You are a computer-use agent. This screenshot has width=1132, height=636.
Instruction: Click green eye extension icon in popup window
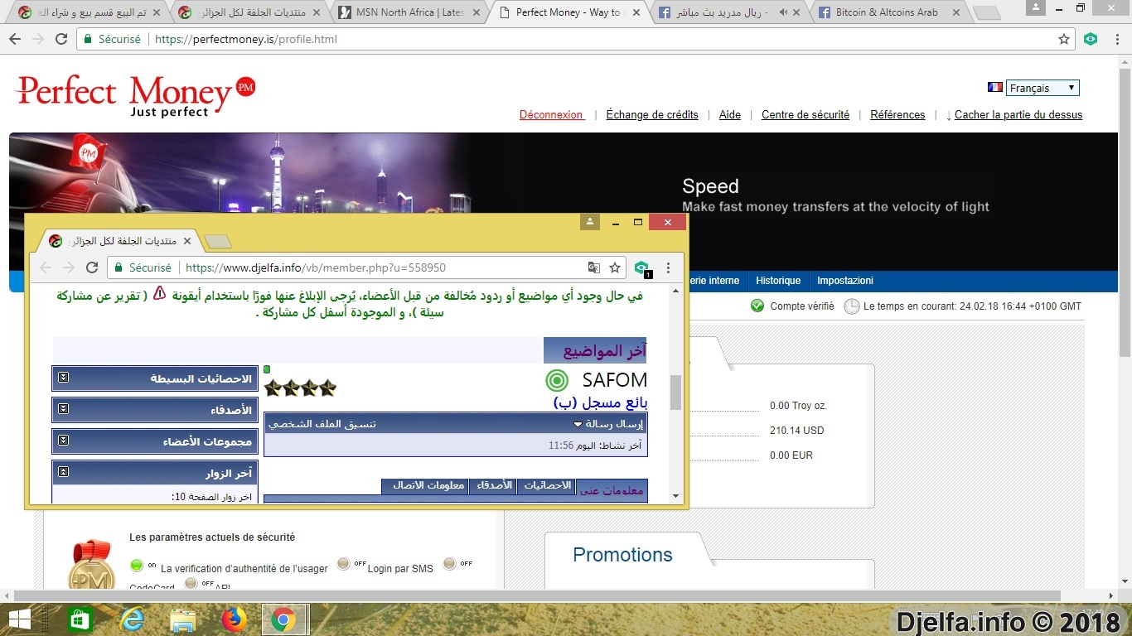[x=641, y=267]
